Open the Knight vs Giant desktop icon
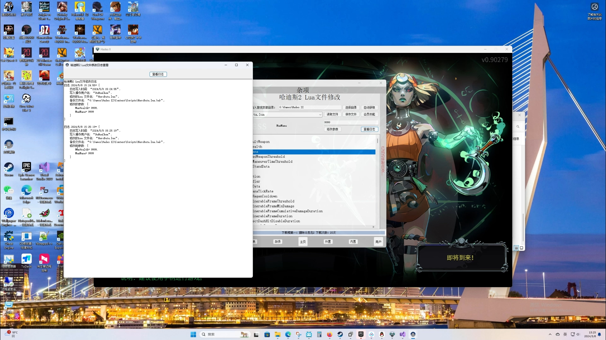 [44, 11]
